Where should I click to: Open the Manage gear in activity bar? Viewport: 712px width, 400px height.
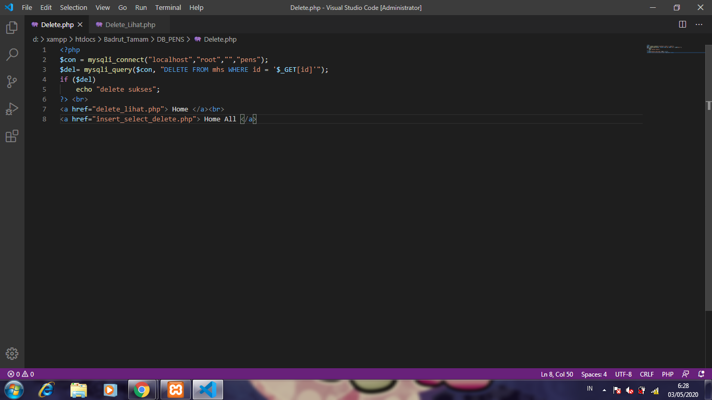tap(12, 354)
